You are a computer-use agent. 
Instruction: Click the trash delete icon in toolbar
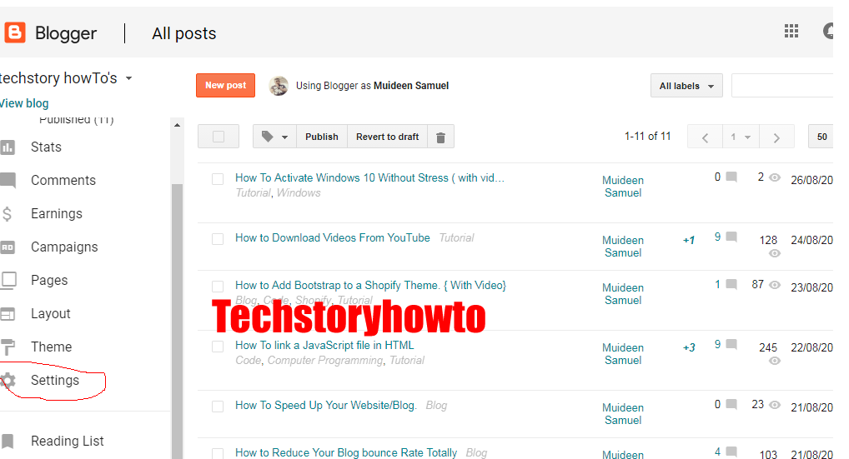coord(440,137)
